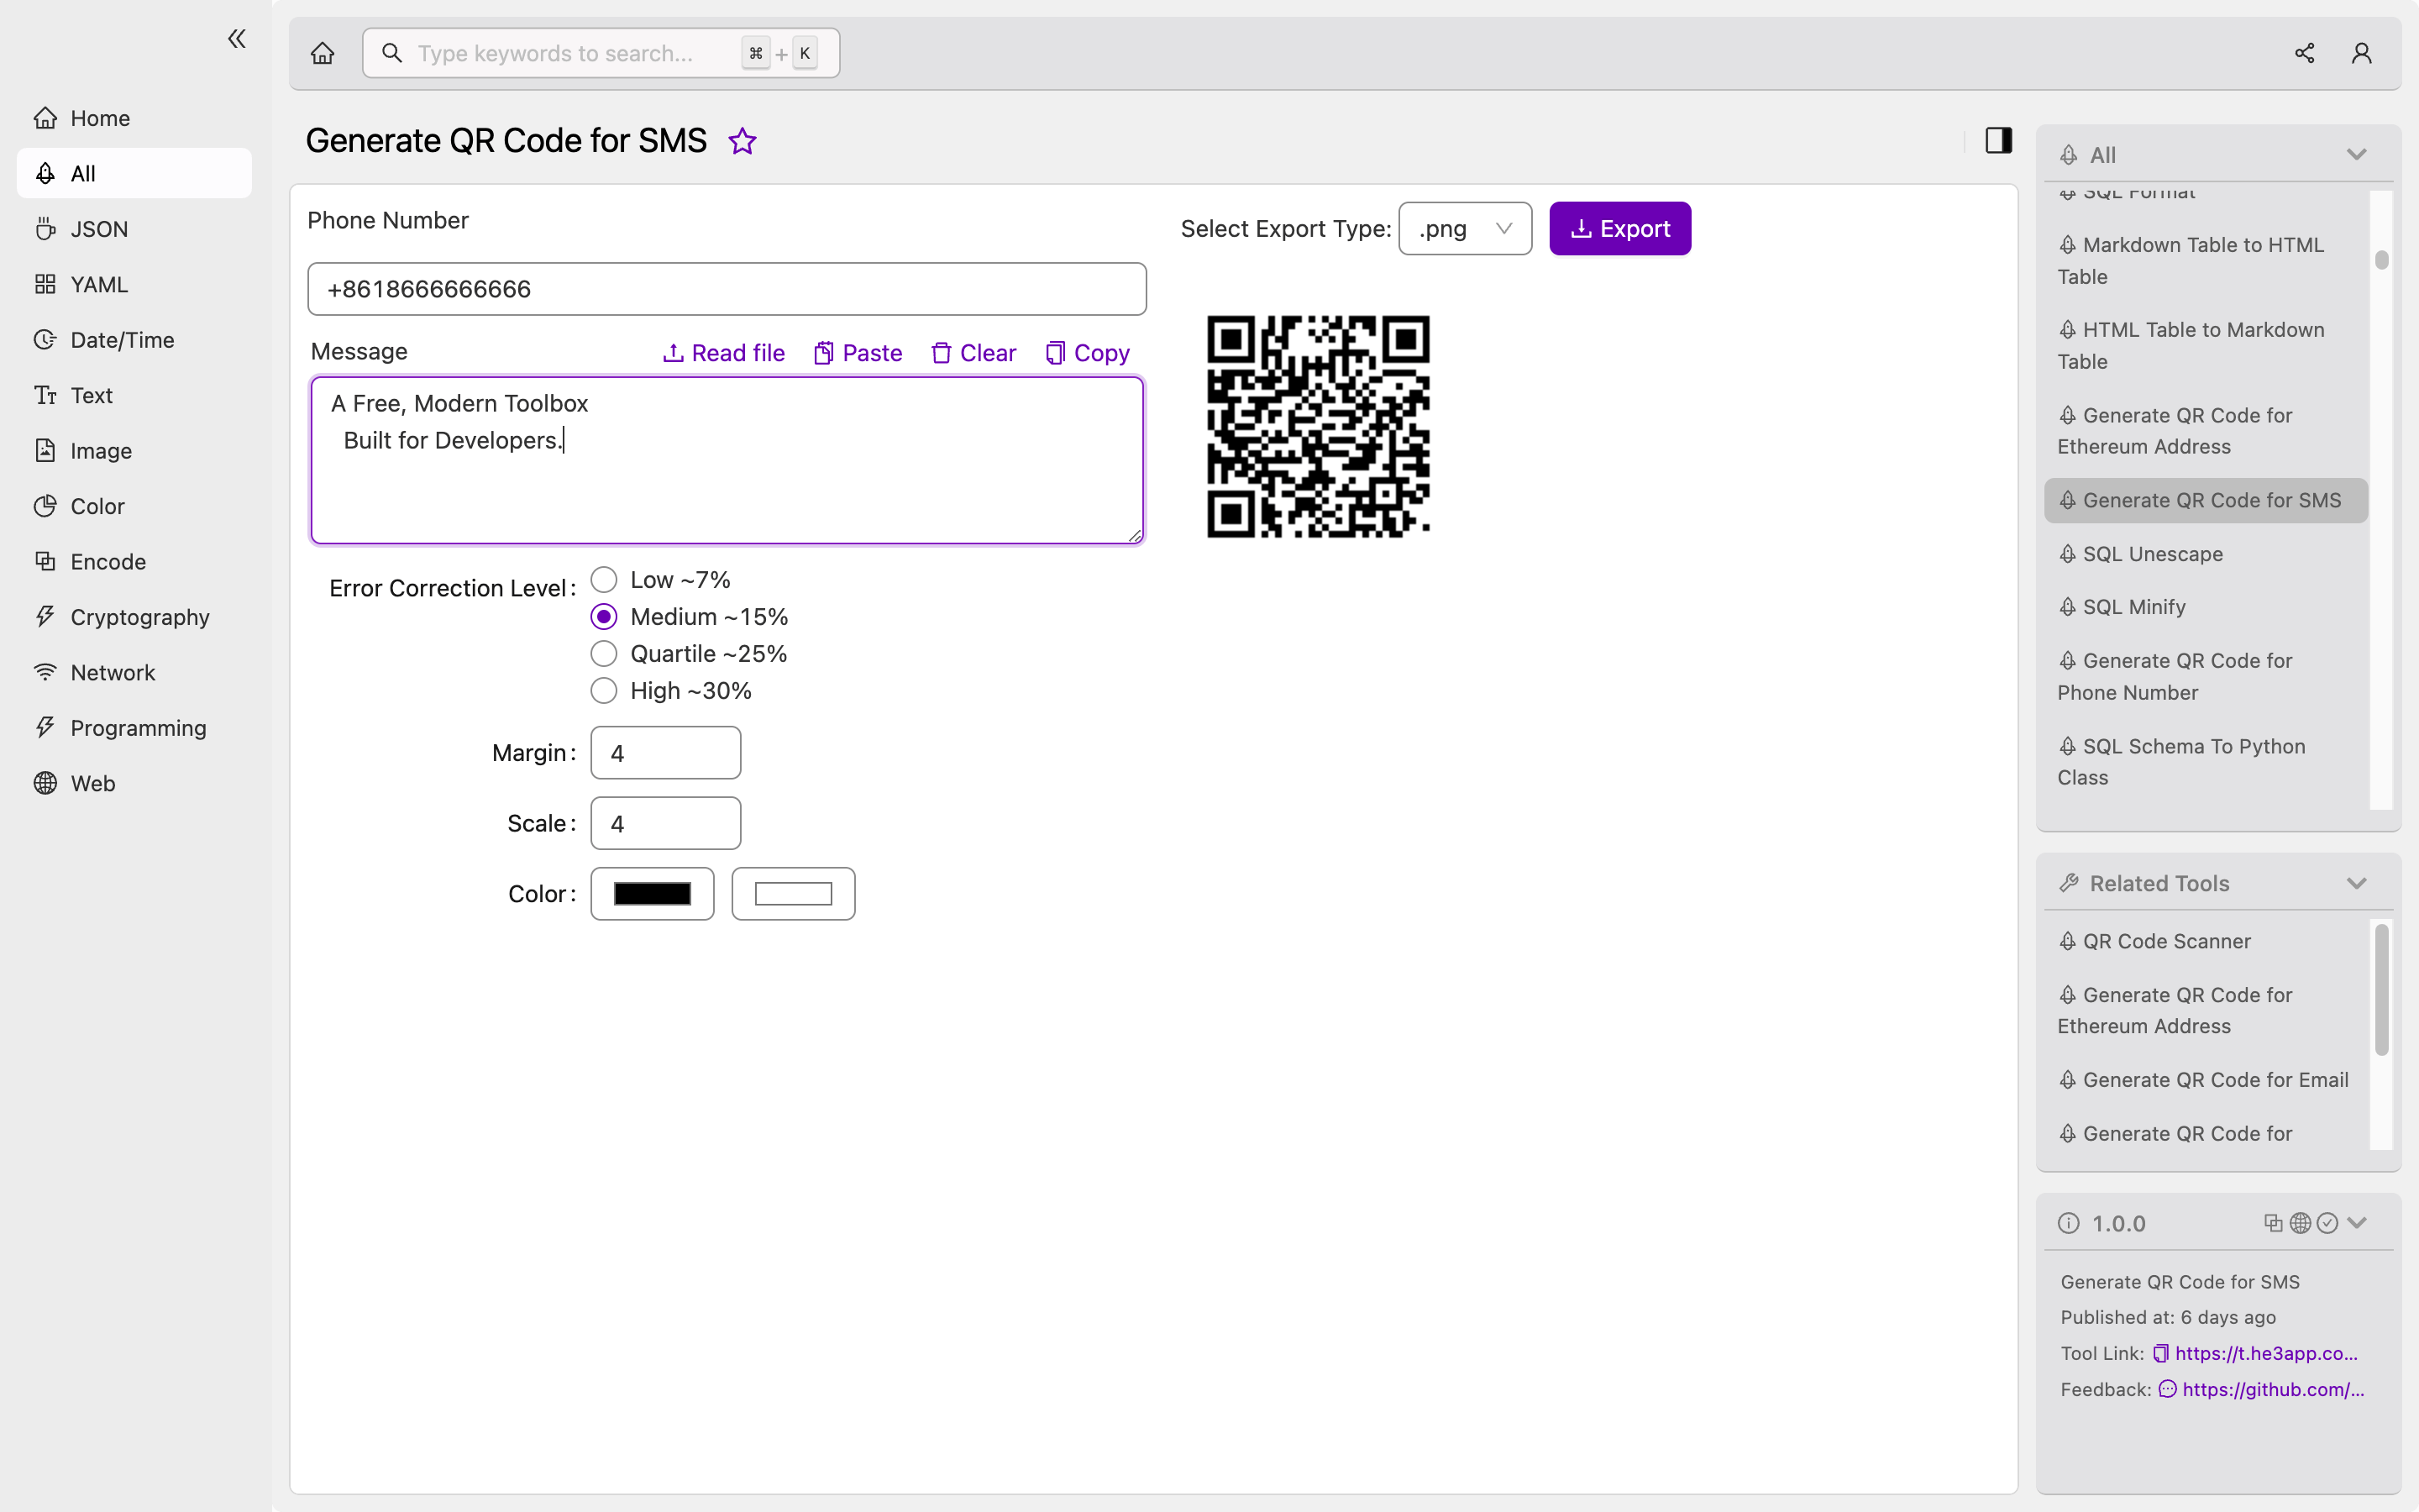Select High ~30% error correction
The height and width of the screenshot is (1512, 2419).
(x=604, y=691)
